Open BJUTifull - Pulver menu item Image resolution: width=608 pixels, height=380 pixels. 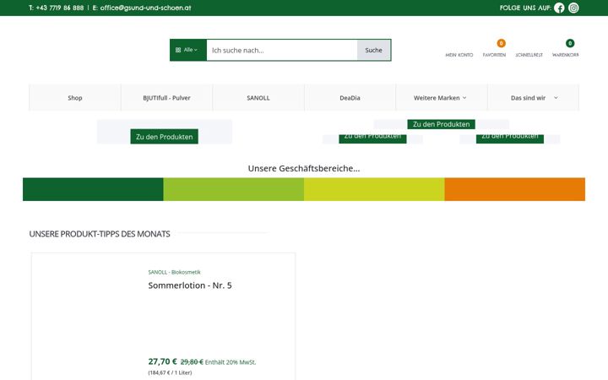point(166,98)
